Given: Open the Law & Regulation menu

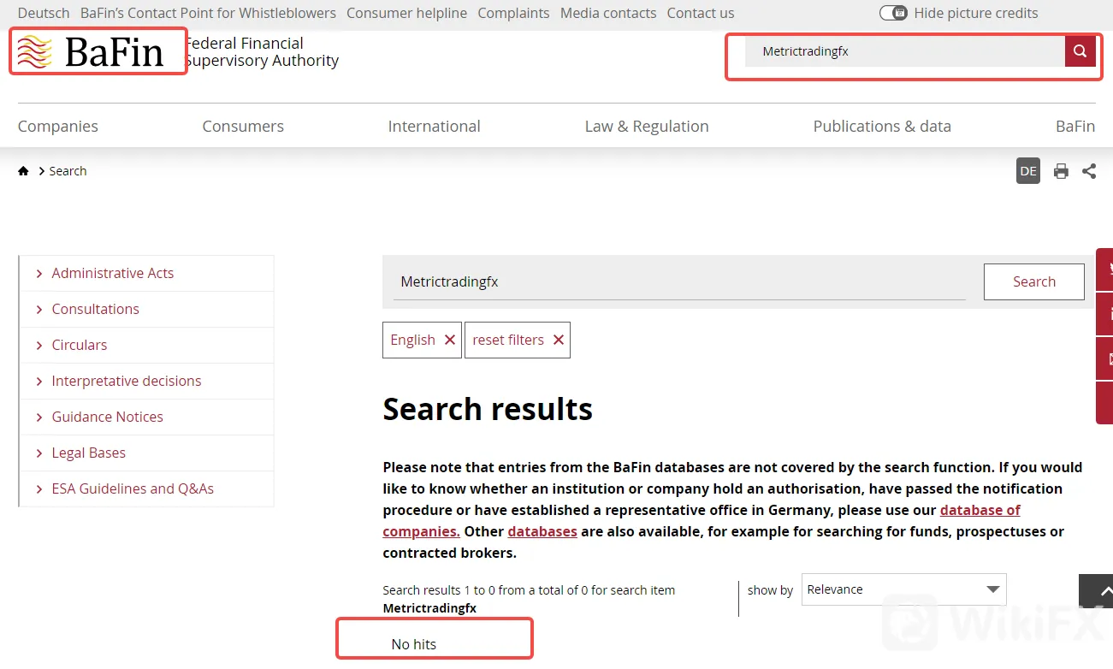Looking at the screenshot, I should coord(647,127).
